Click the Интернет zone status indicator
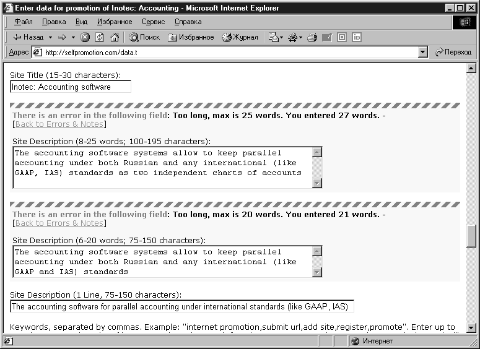The height and width of the screenshot is (349, 480). pos(372,341)
